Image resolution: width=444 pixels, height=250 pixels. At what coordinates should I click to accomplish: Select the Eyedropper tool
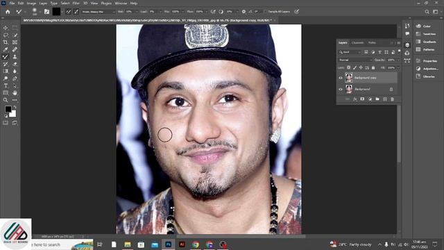click(6, 49)
